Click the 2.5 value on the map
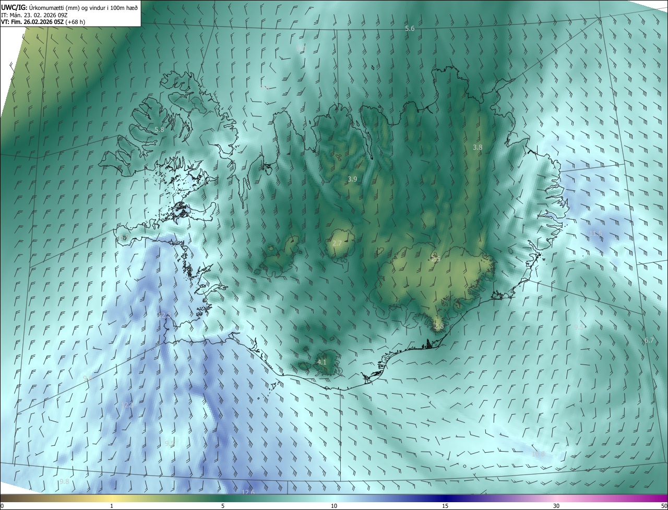 coord(436,259)
